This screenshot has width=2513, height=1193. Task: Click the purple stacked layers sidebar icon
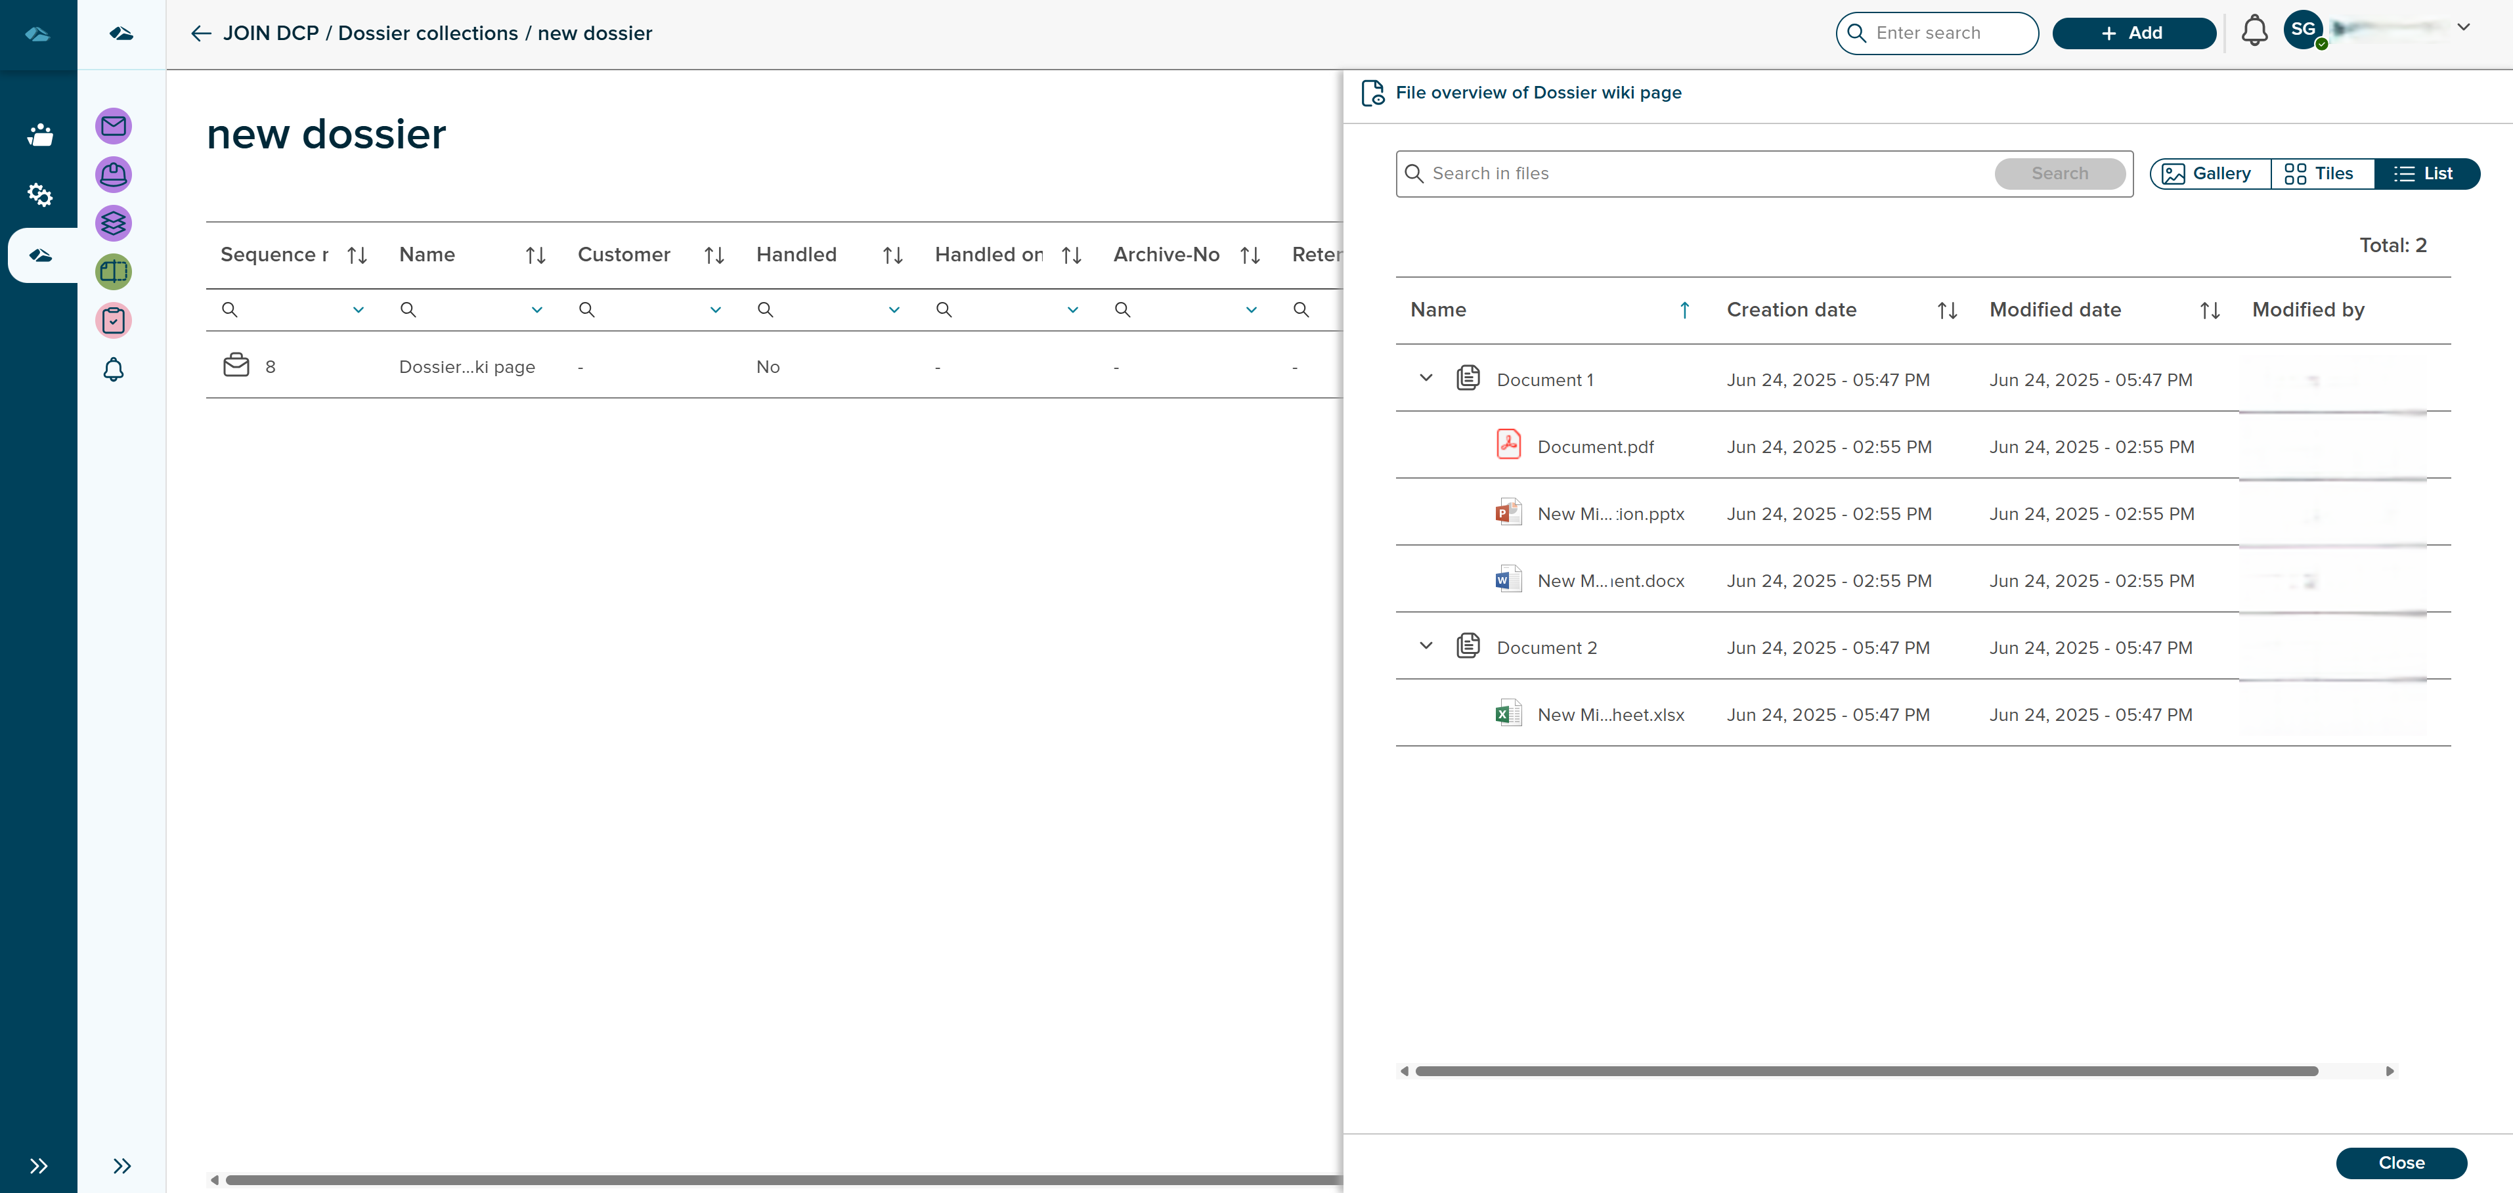coord(113,223)
